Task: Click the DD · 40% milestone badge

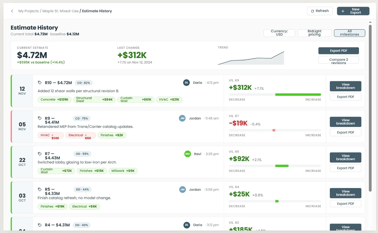Action: 82,225
